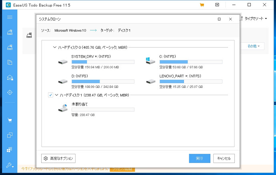Open the title bar dropdown menu icon
276x175 pixels.
click(x=217, y=5)
